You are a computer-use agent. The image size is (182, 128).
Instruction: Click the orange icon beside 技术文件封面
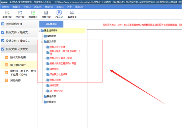6,57
